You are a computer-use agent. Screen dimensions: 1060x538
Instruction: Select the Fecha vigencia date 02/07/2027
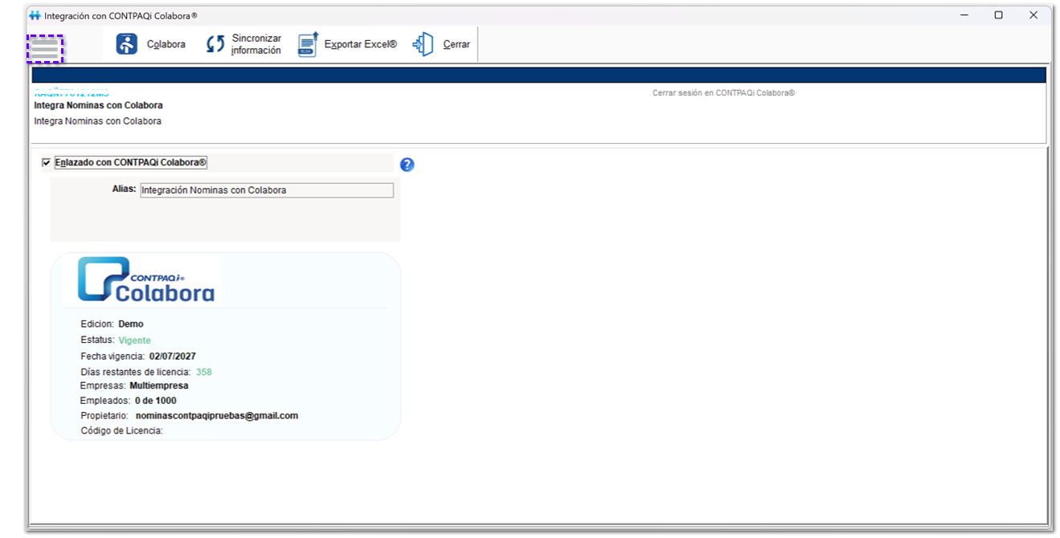point(173,357)
